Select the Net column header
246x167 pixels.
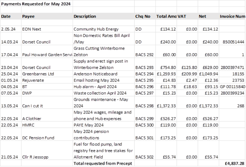202,17
